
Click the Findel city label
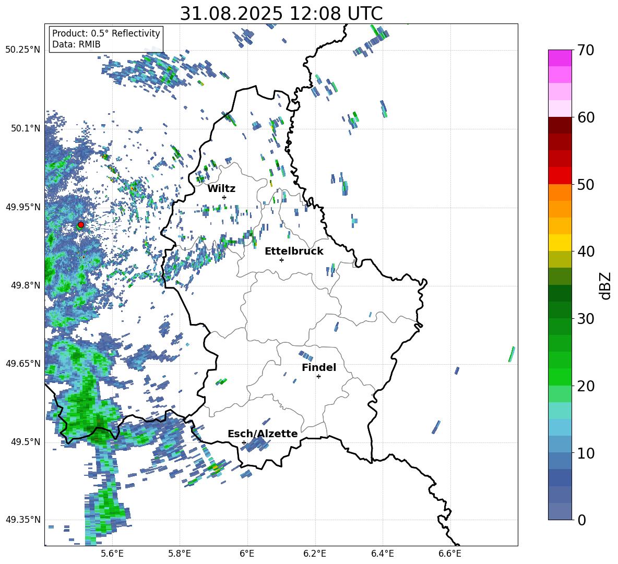(x=319, y=367)
